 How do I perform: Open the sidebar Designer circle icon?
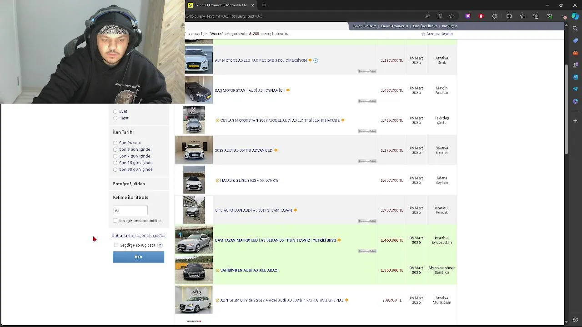[x=575, y=101]
